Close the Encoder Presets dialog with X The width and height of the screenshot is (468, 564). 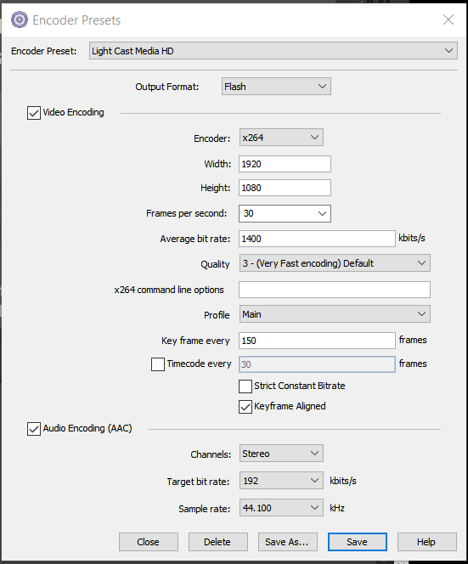pyautogui.click(x=448, y=20)
